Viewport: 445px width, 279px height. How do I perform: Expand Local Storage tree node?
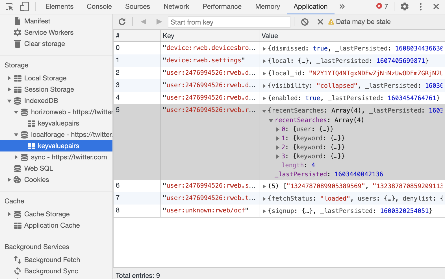[x=9, y=78]
